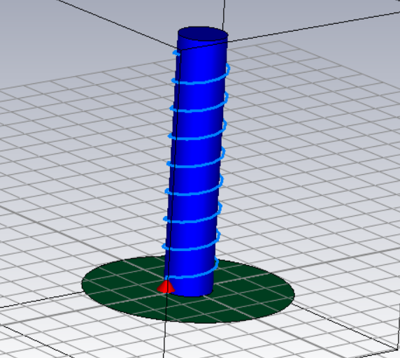The width and height of the screenshot is (400, 358).
Task: Click bounding box corner at bottom right
Action: 396,350
